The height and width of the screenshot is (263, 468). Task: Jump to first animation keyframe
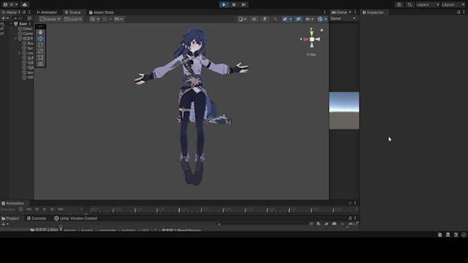(x=29, y=209)
